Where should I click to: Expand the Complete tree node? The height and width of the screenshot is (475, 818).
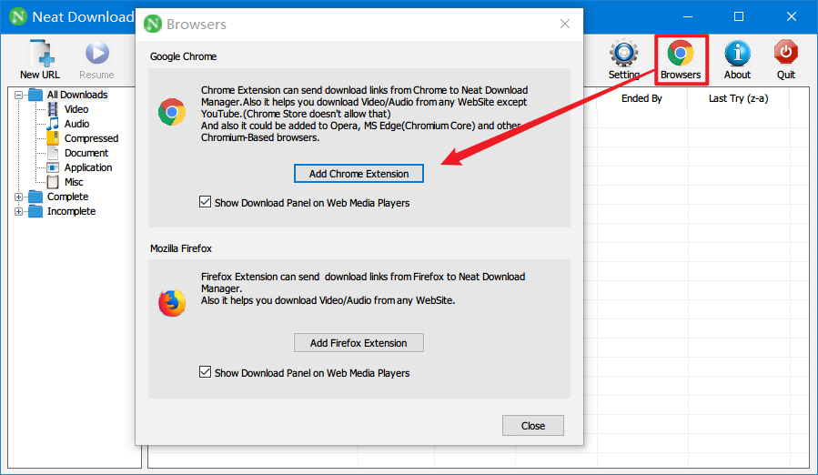19,197
